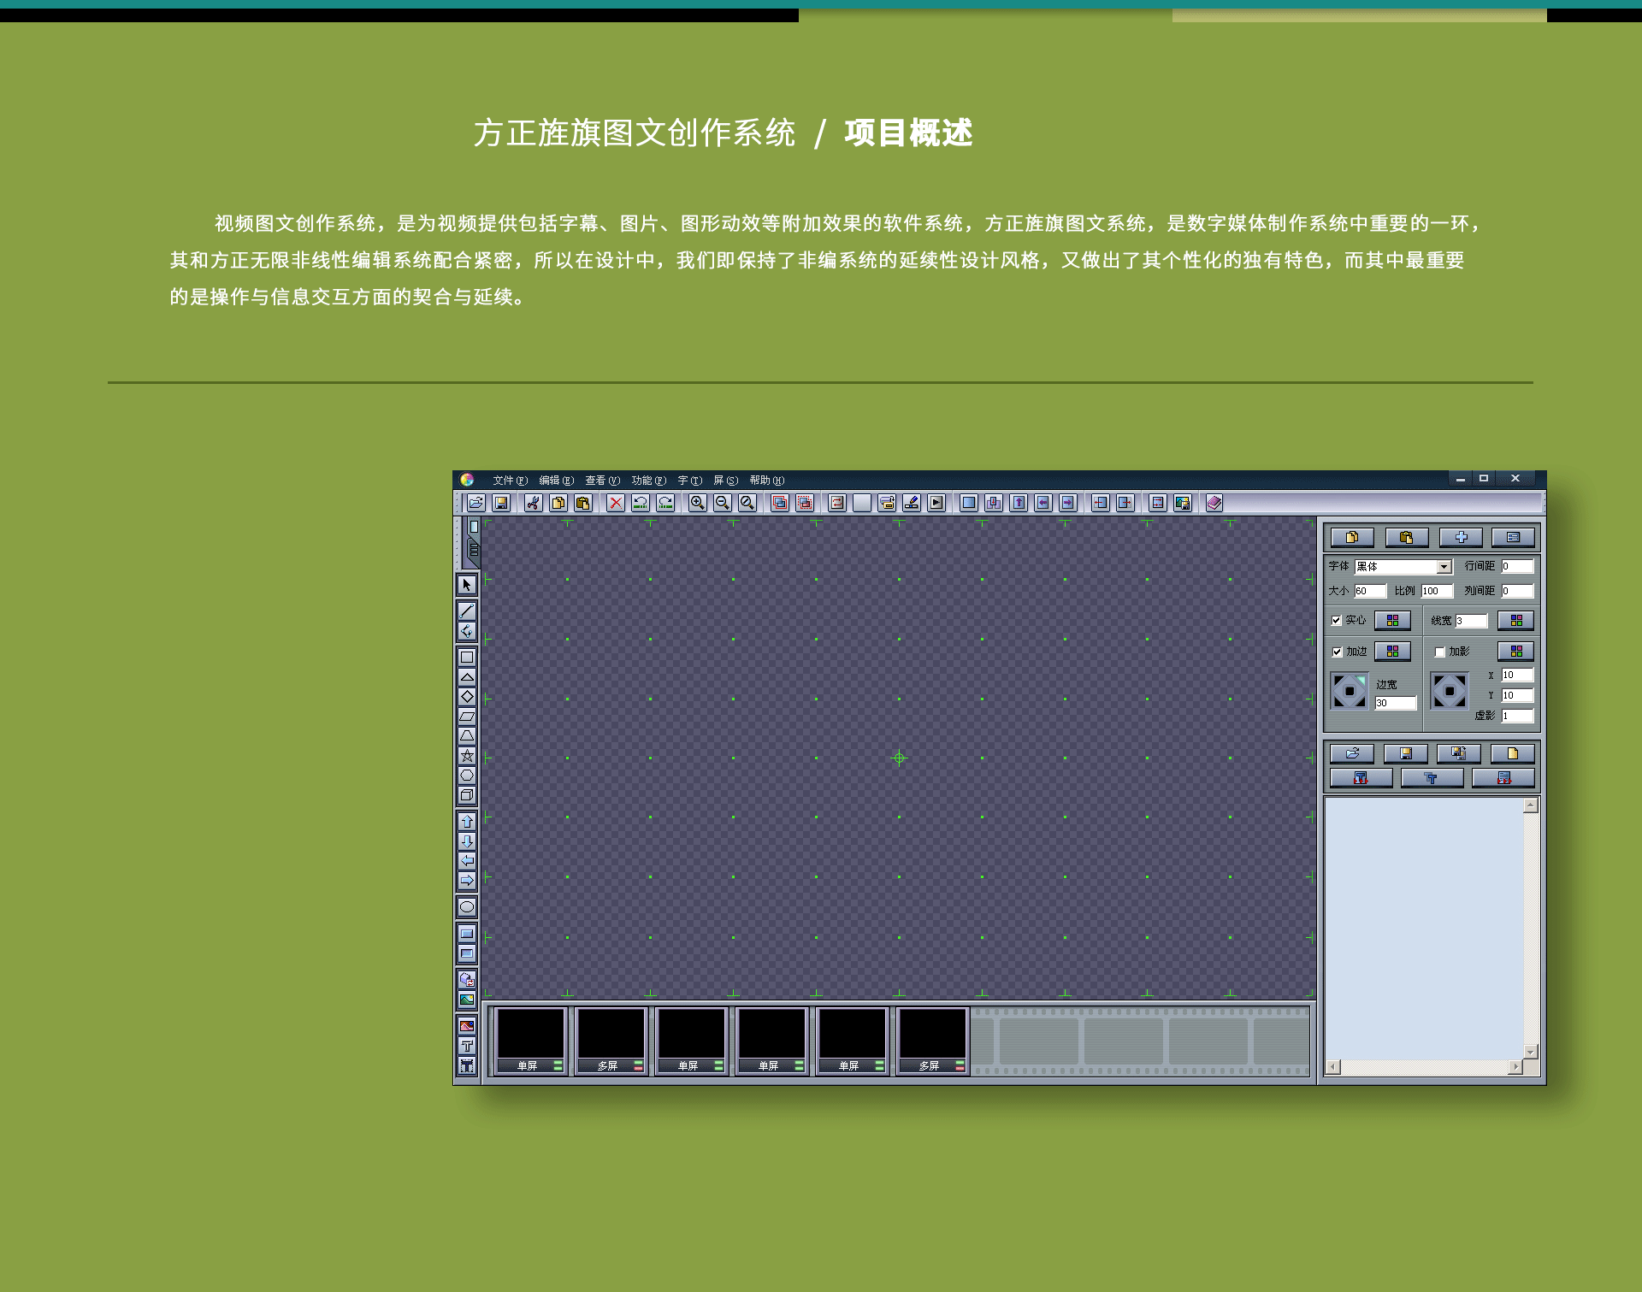Expand the 字体 font dropdown
Viewport: 1642px width, 1292px height.
1444,566
